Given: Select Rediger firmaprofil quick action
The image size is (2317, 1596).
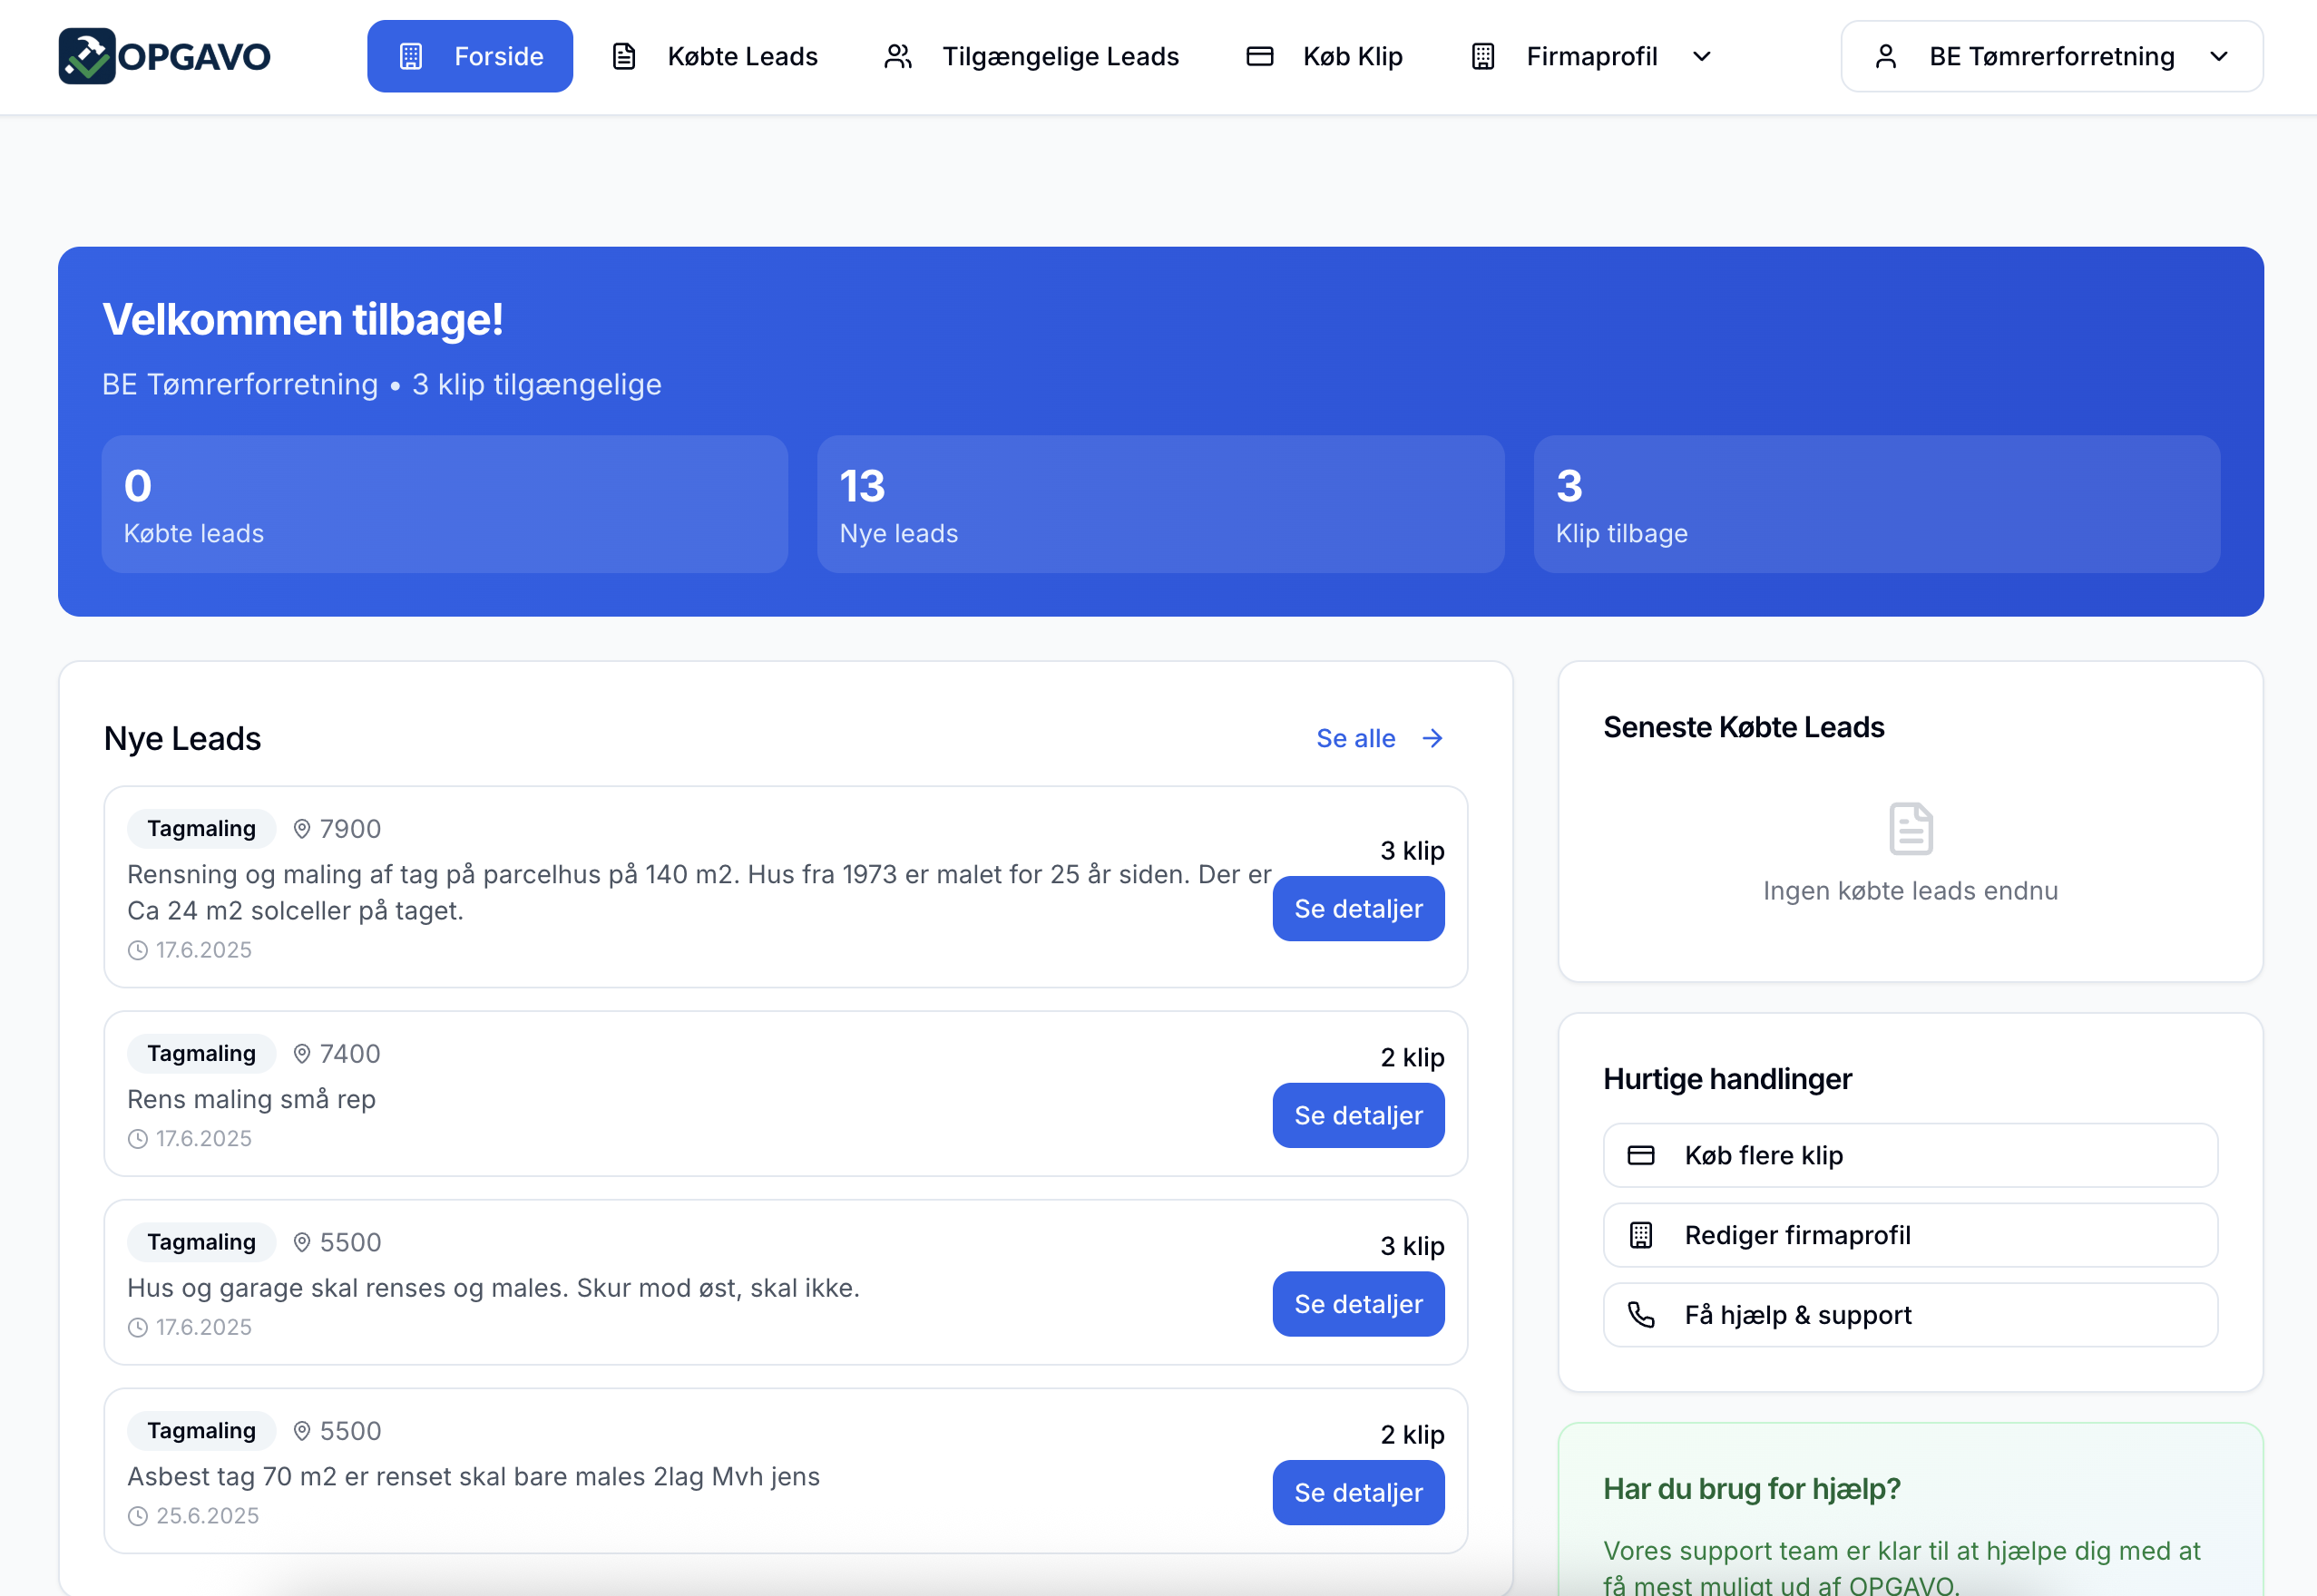Looking at the screenshot, I should [x=1910, y=1235].
